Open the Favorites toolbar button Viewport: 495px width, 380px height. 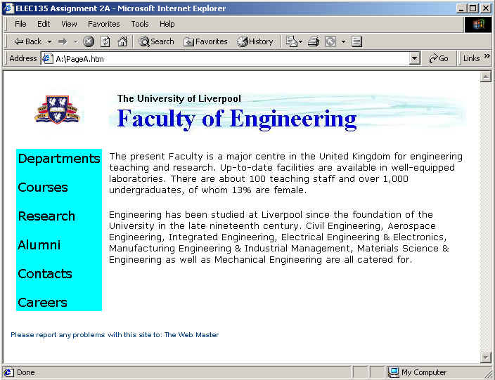coord(205,41)
